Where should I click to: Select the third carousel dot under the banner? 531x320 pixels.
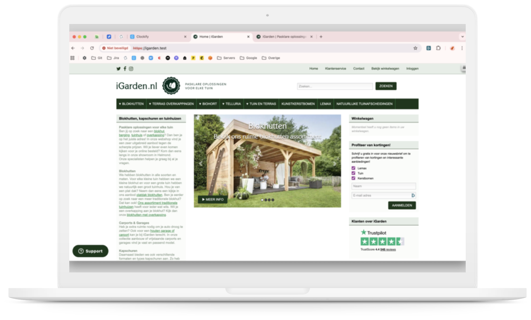[x=270, y=199]
